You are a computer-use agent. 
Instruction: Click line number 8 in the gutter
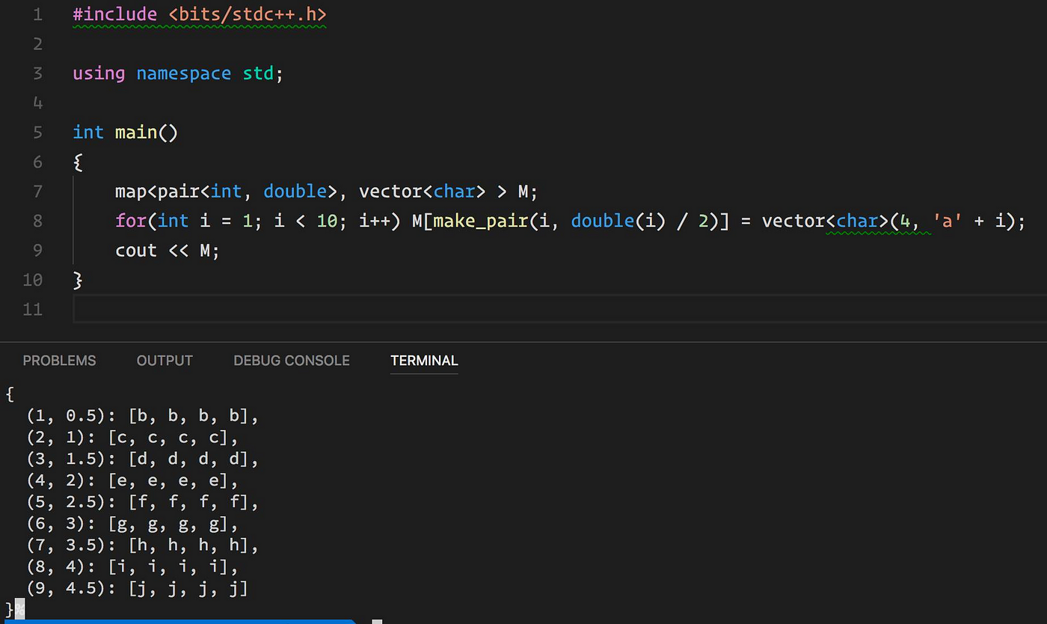point(37,221)
